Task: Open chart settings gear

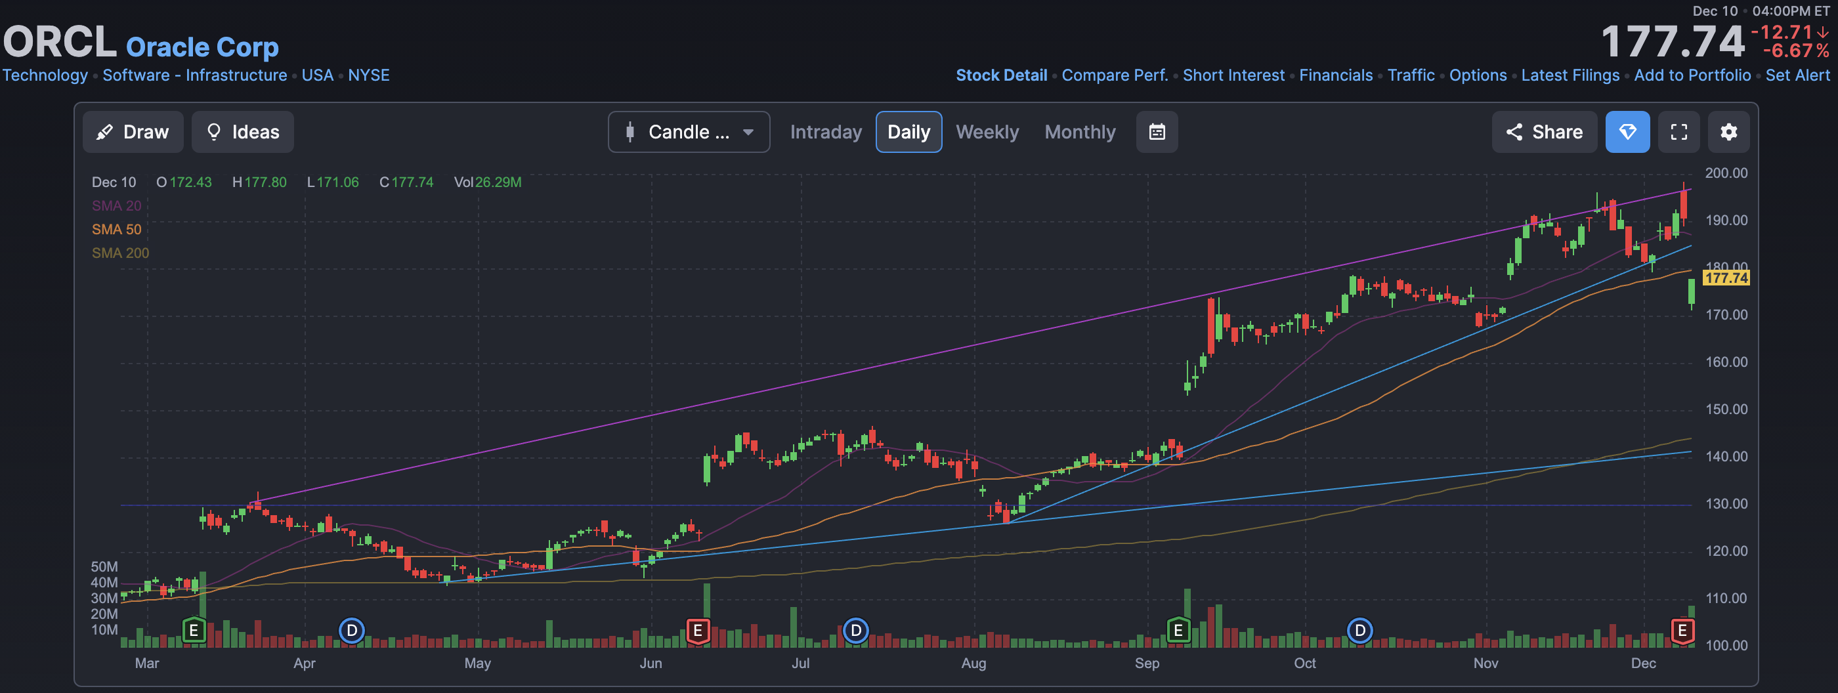Action: click(1728, 132)
